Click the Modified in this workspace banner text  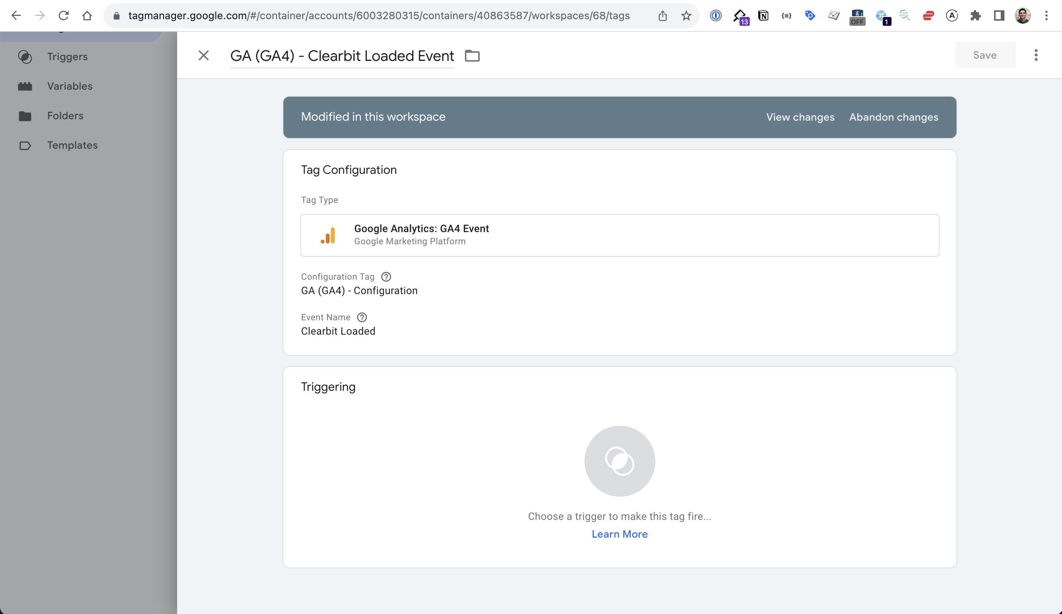373,117
